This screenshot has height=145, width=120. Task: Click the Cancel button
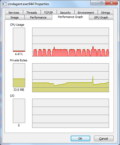(104, 139)
